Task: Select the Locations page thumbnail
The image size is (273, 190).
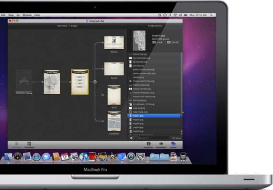Action: 114,122
